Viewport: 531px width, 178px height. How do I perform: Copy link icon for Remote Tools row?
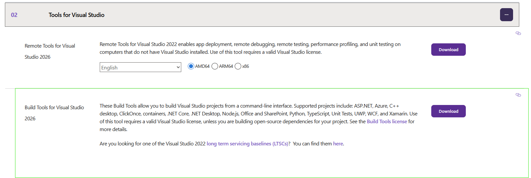pyautogui.click(x=518, y=33)
